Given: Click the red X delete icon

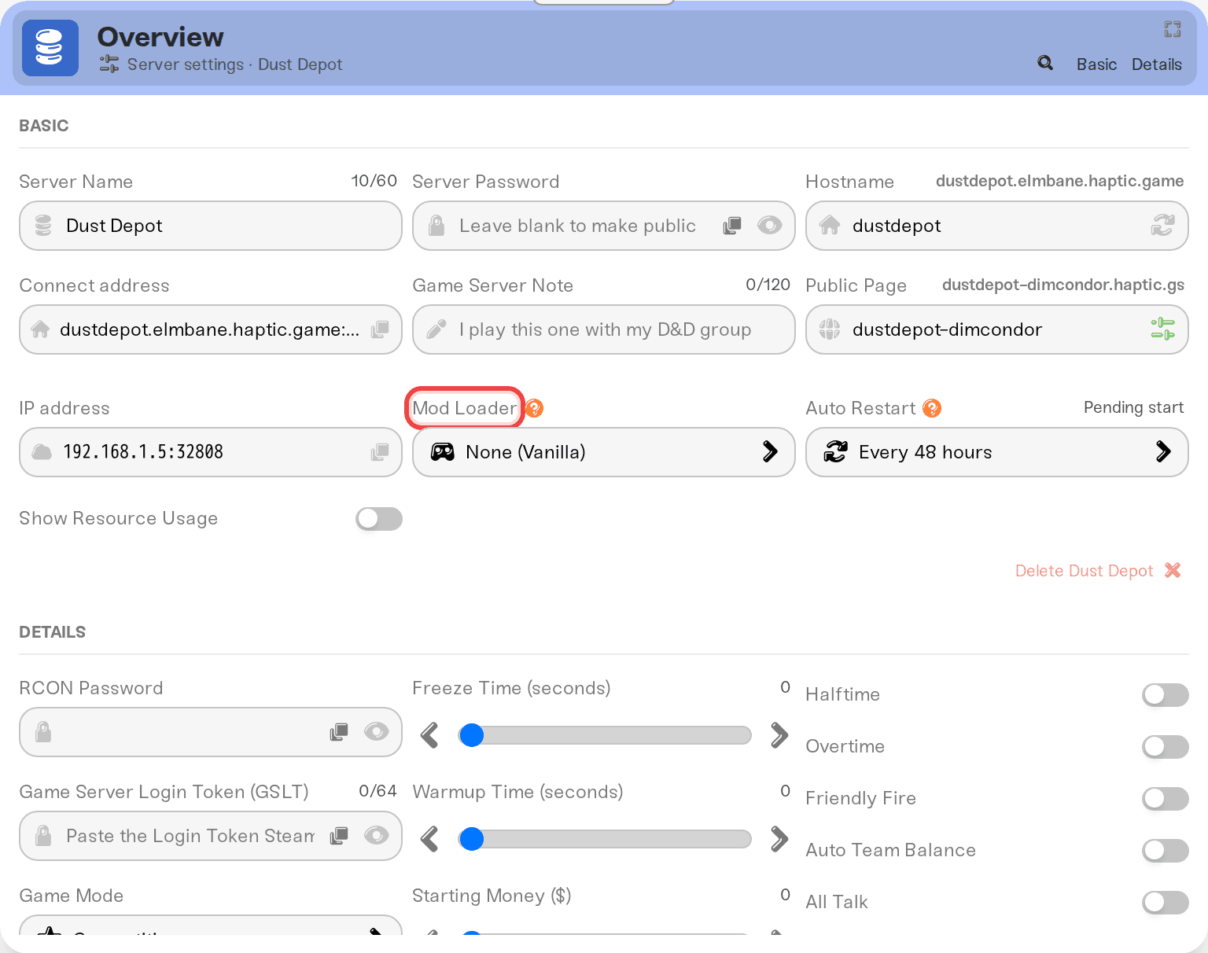Looking at the screenshot, I should pyautogui.click(x=1173, y=571).
